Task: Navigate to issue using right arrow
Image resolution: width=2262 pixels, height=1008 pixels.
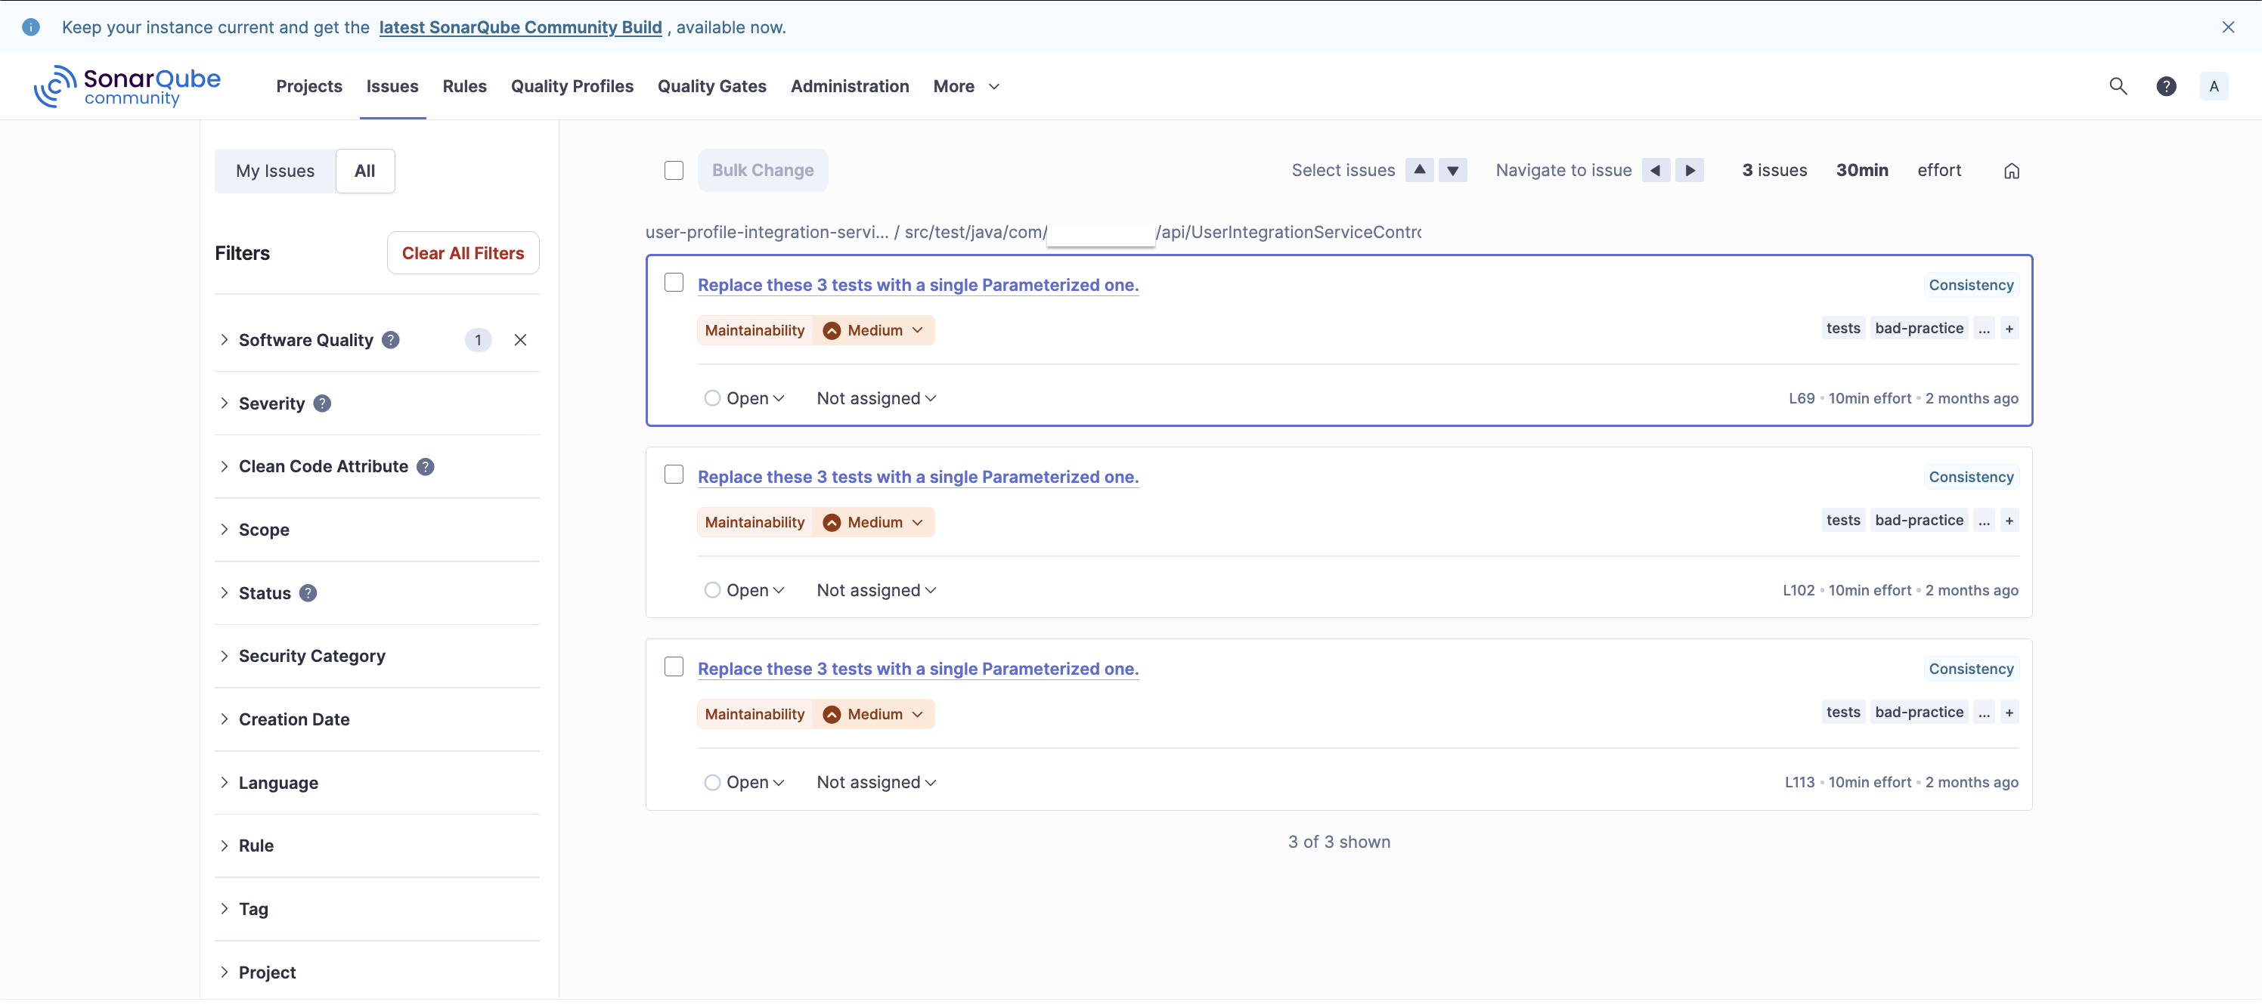Action: coord(1690,170)
